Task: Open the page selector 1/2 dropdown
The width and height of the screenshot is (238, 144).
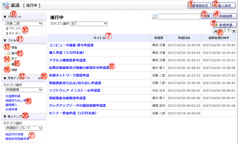Action: coord(225,30)
